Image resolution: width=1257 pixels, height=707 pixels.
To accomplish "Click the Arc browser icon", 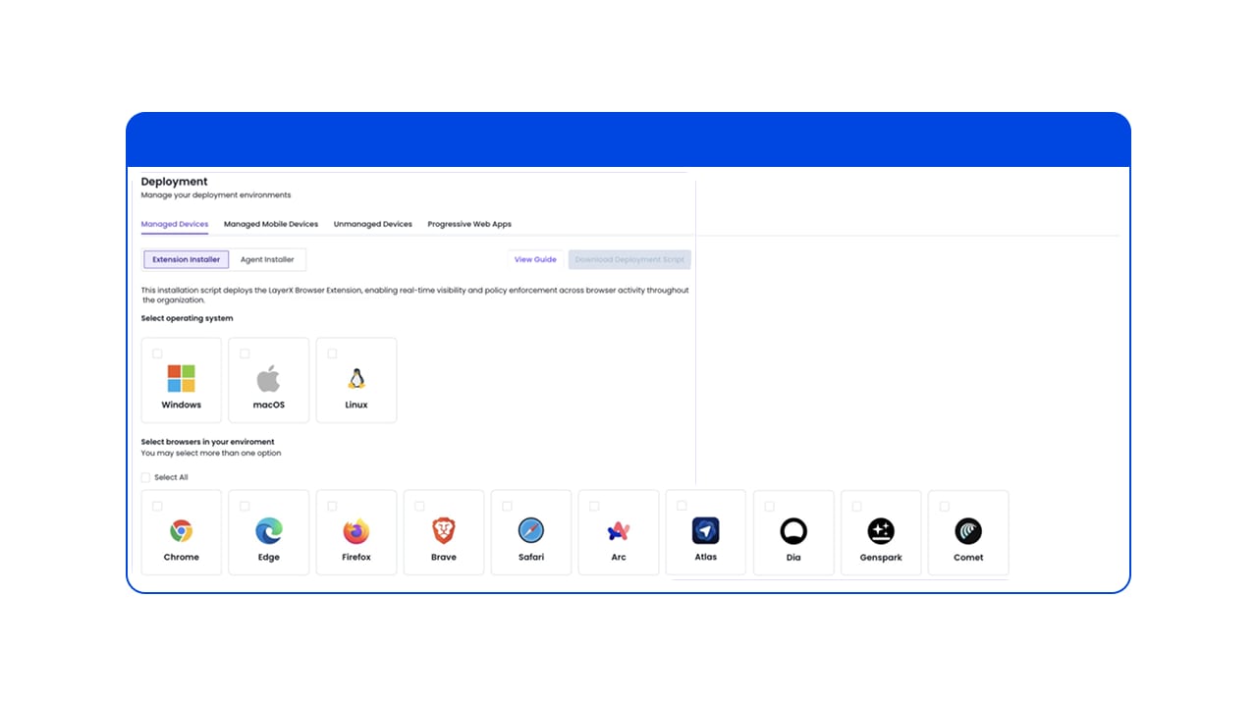I will point(619,532).
